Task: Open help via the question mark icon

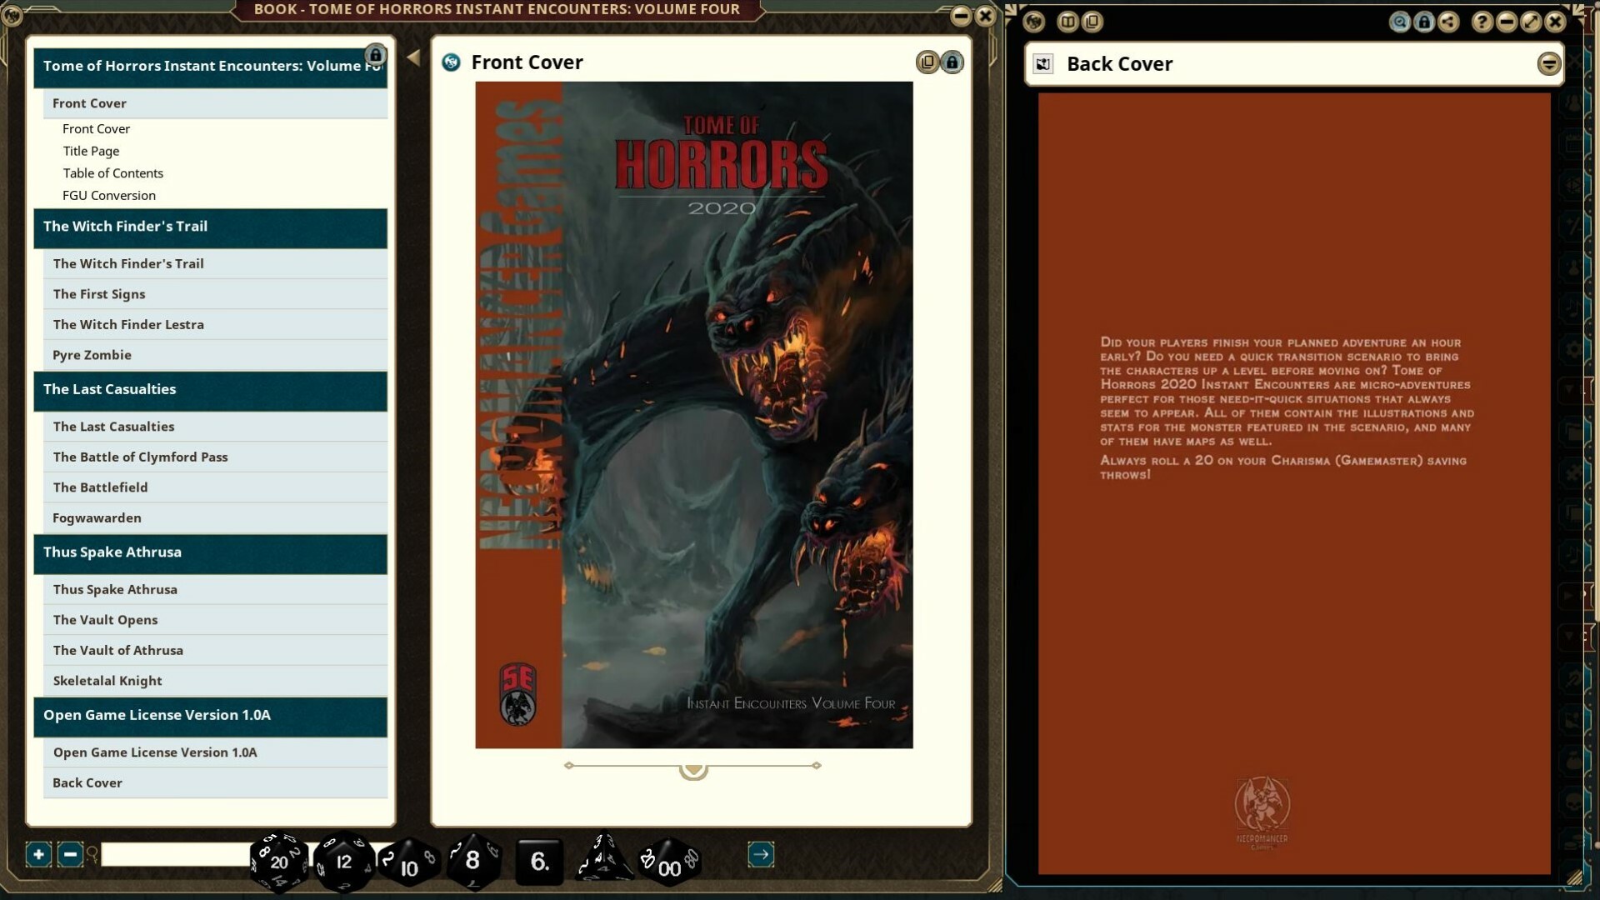Action: coord(1482,22)
